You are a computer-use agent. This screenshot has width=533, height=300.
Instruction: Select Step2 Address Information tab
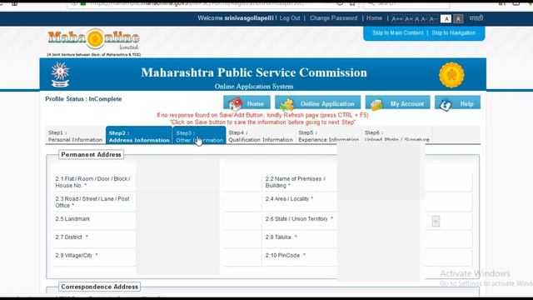139,136
